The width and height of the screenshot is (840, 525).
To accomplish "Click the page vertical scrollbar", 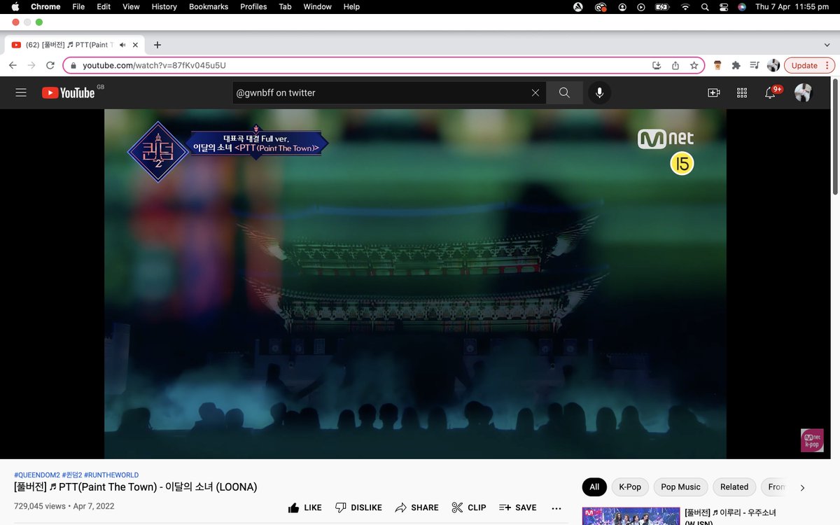I will click(835, 136).
